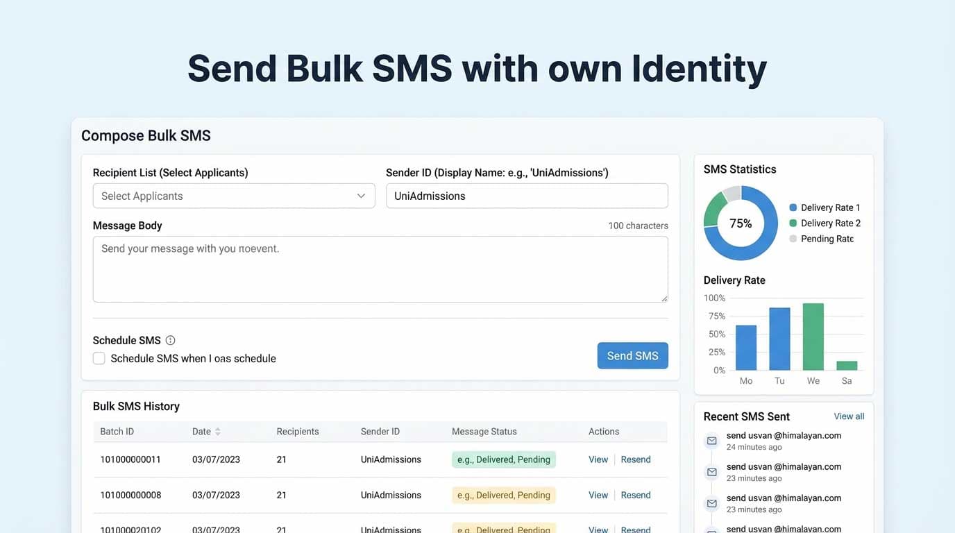Enable the Schedule SMS checkbox
The image size is (955, 533).
pyautogui.click(x=99, y=358)
